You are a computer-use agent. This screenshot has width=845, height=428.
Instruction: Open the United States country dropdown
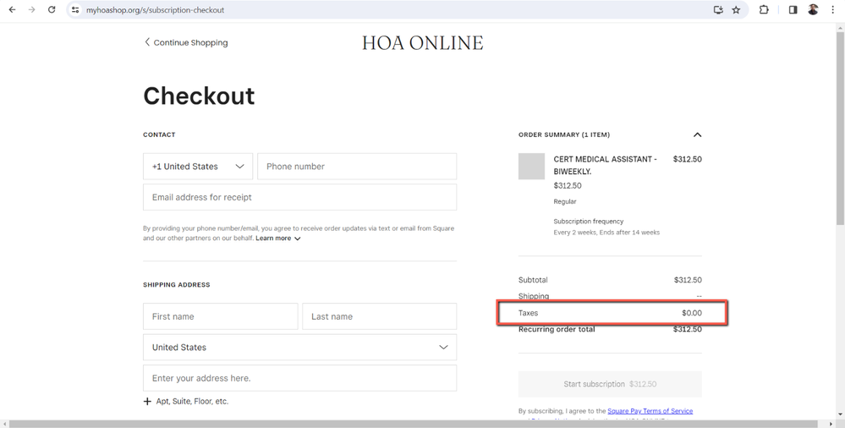299,348
